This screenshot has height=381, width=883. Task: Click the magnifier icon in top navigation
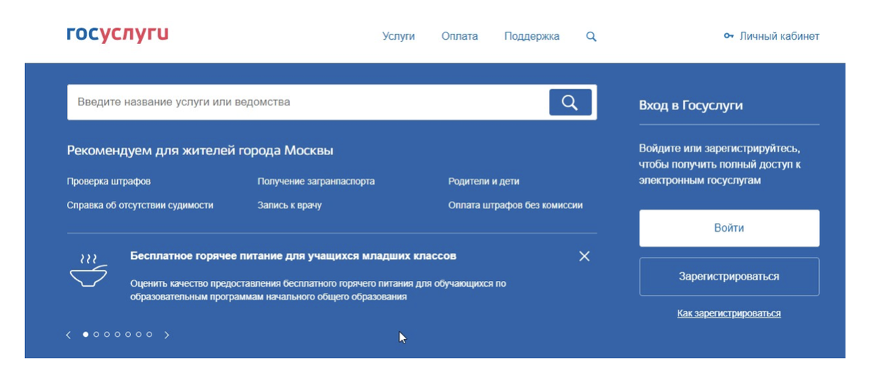tap(591, 36)
